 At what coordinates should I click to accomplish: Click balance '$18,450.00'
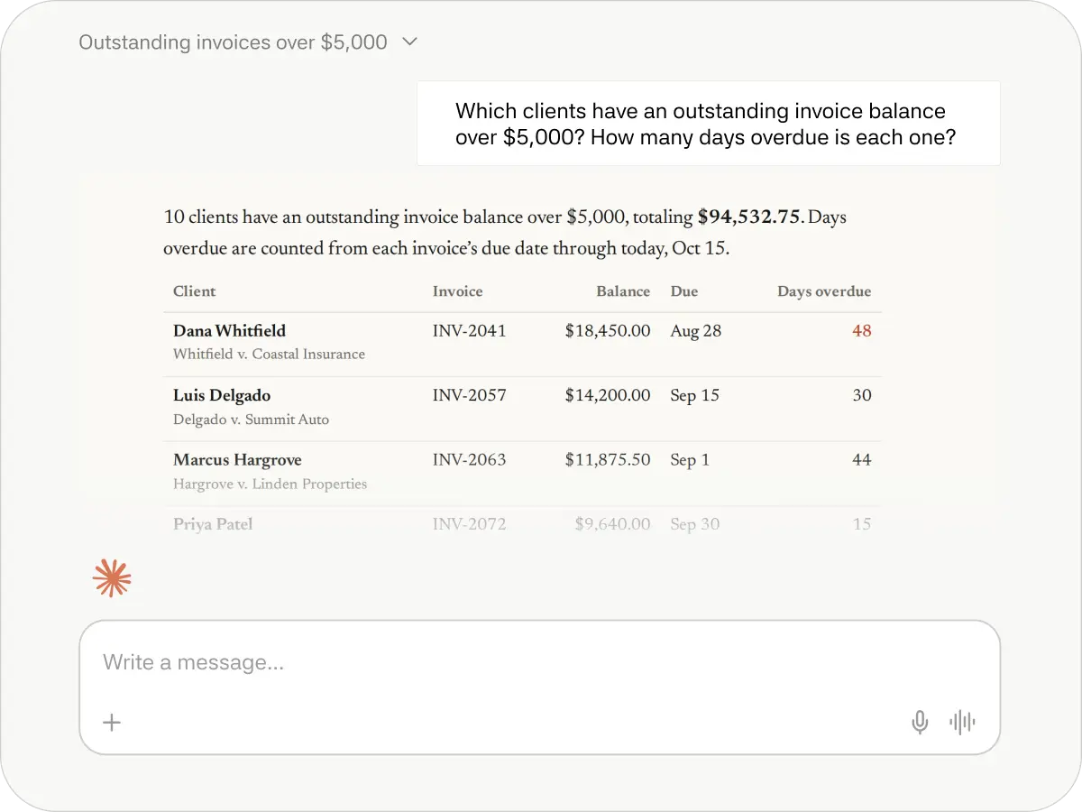(608, 331)
